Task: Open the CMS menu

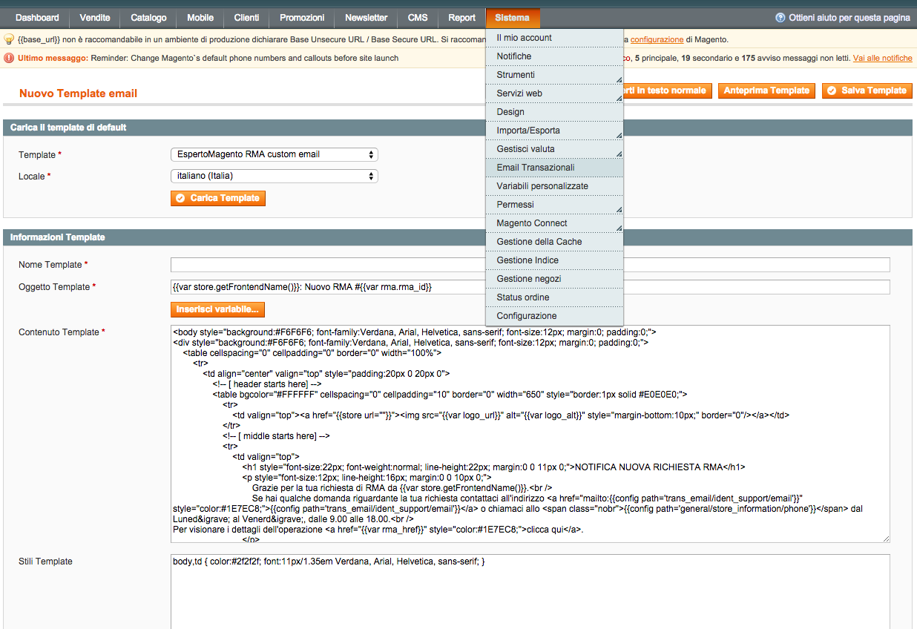Action: coord(418,18)
